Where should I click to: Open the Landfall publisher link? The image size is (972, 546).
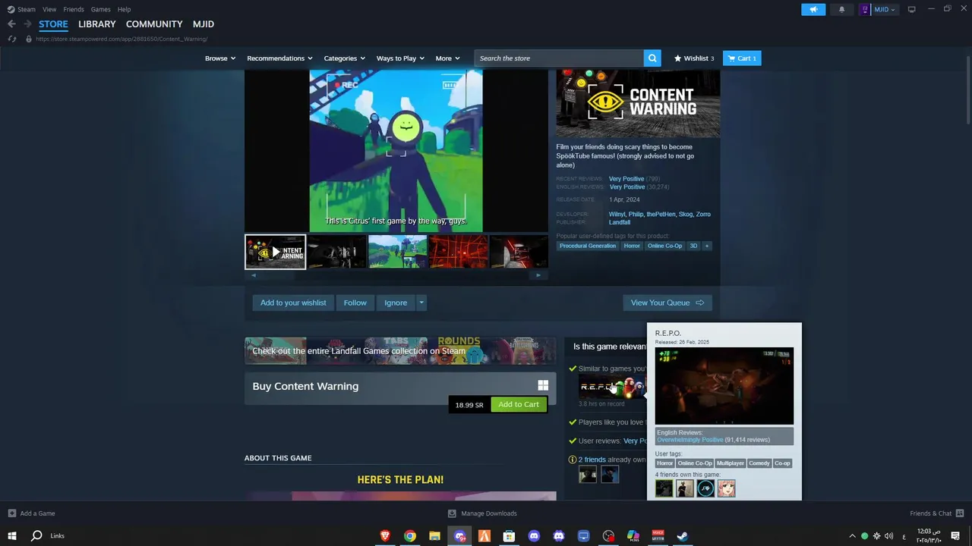tap(620, 222)
